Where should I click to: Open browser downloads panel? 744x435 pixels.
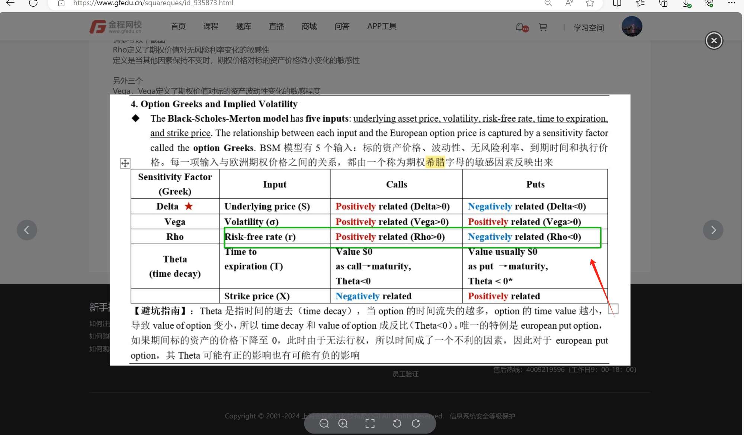pos(686,3)
